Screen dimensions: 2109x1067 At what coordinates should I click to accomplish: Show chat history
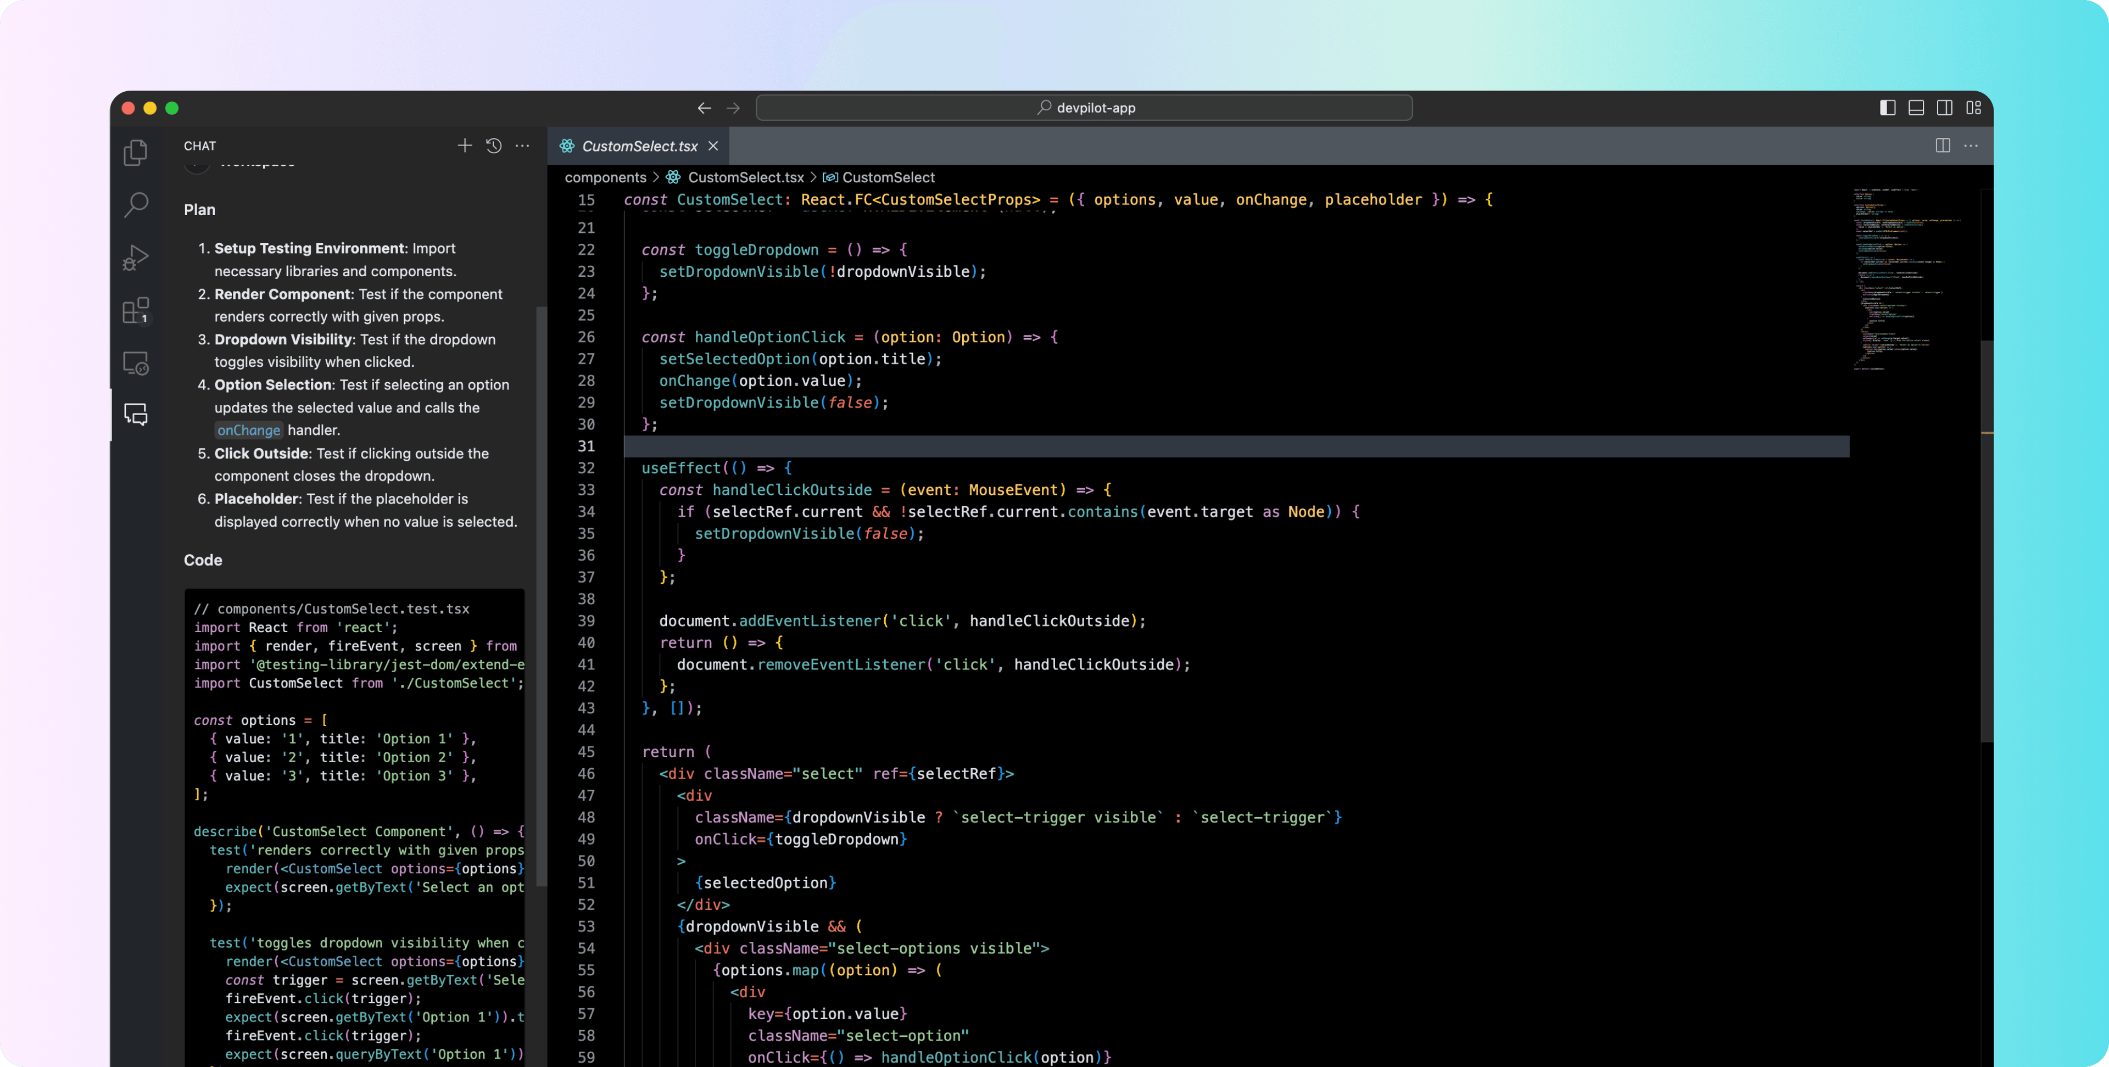point(494,146)
